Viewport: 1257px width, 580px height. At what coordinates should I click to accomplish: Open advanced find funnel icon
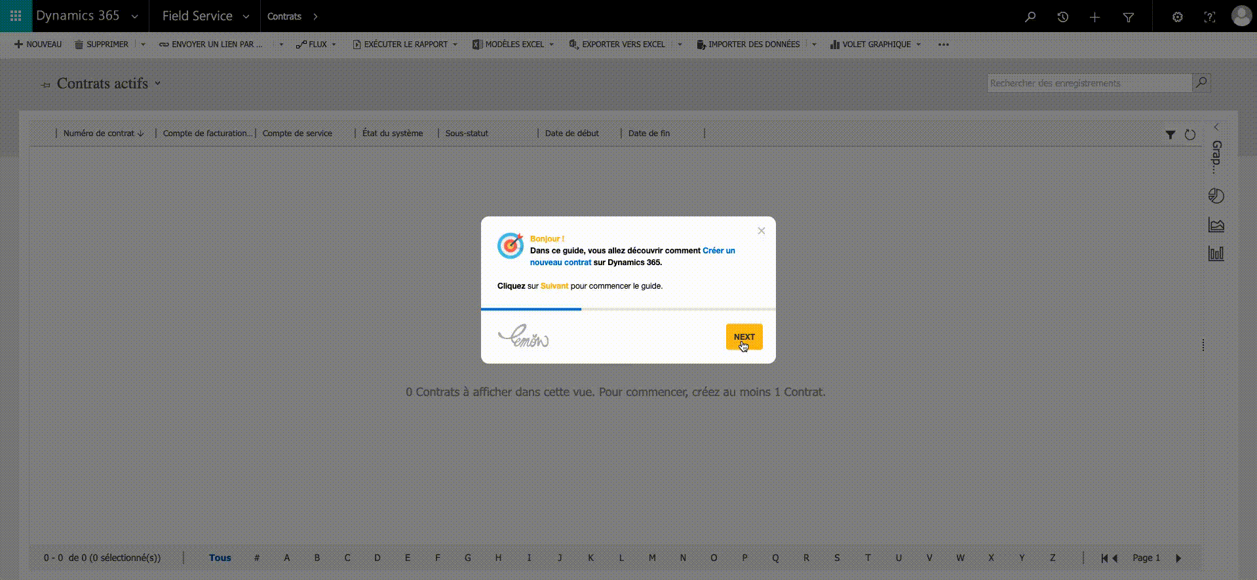click(x=1129, y=17)
